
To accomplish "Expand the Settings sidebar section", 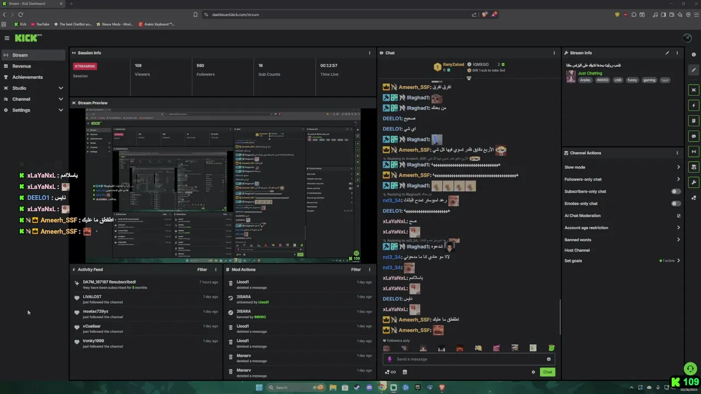I will pos(60,110).
